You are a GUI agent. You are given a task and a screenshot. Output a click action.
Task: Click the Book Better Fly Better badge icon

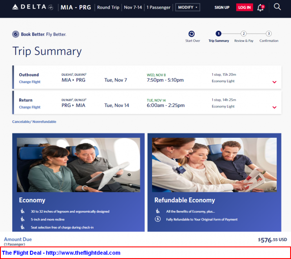[16, 34]
